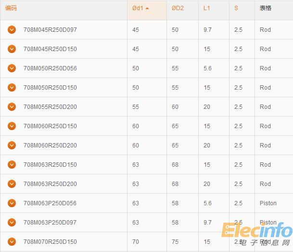Open details for 708M050R250D150 via chevron
Image resolution: width=293 pixels, height=252 pixels.
pyautogui.click(x=12, y=88)
